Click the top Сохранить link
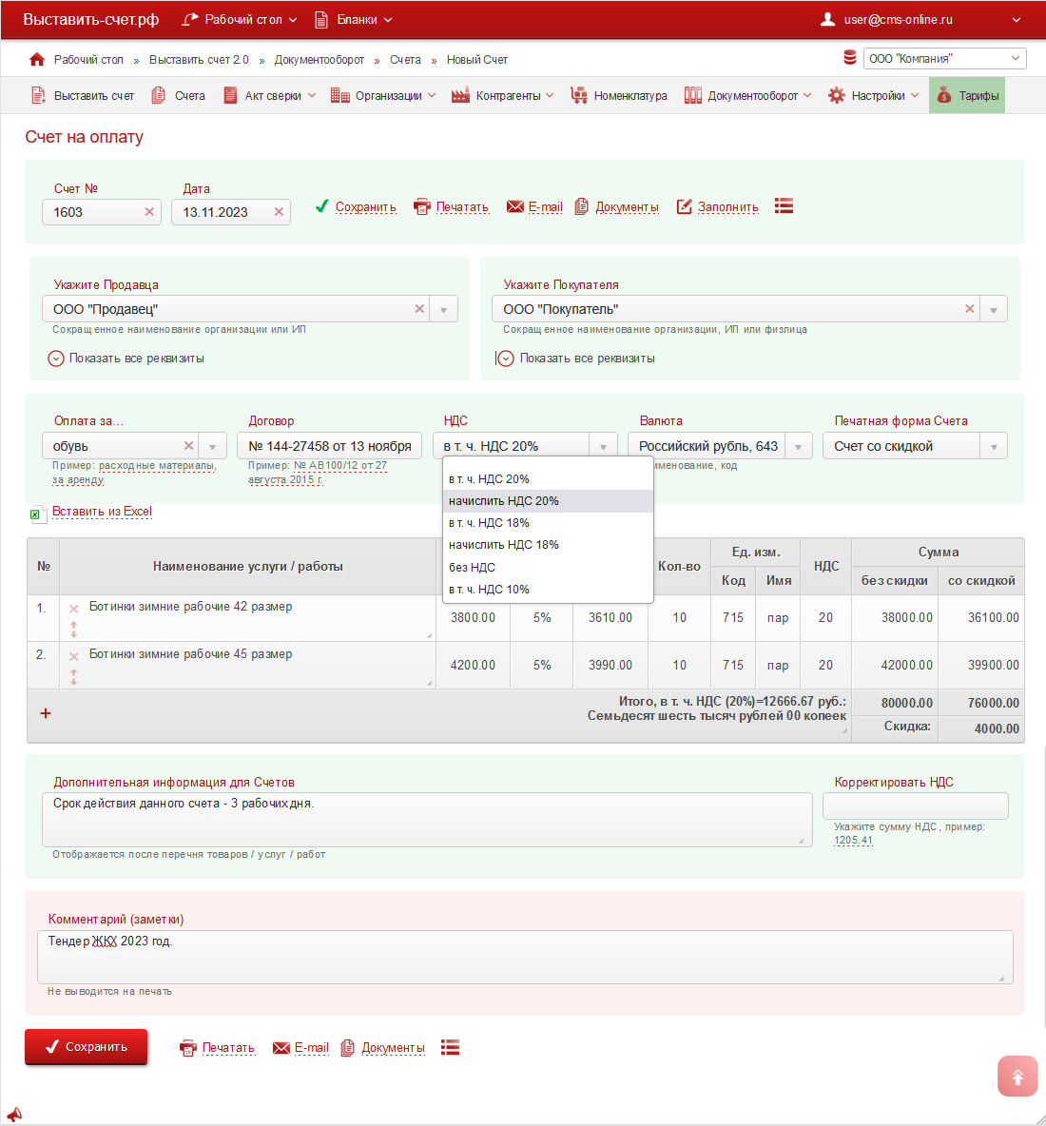1046x1126 pixels. (x=365, y=206)
